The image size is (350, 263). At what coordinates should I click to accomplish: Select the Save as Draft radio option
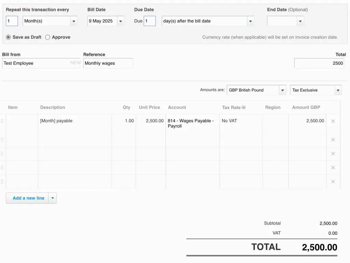pos(9,37)
